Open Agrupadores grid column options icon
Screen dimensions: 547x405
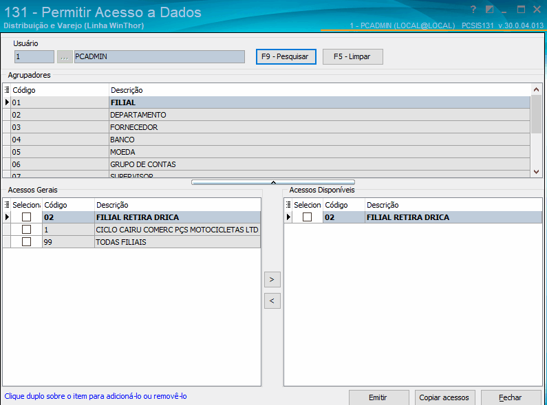(7, 90)
